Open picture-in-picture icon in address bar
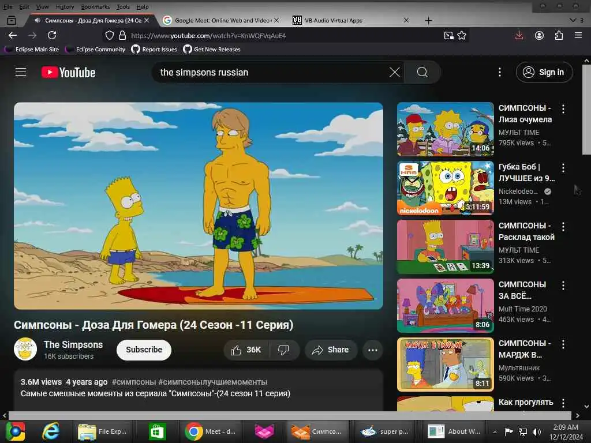Image resolution: width=591 pixels, height=443 pixels. tap(448, 35)
